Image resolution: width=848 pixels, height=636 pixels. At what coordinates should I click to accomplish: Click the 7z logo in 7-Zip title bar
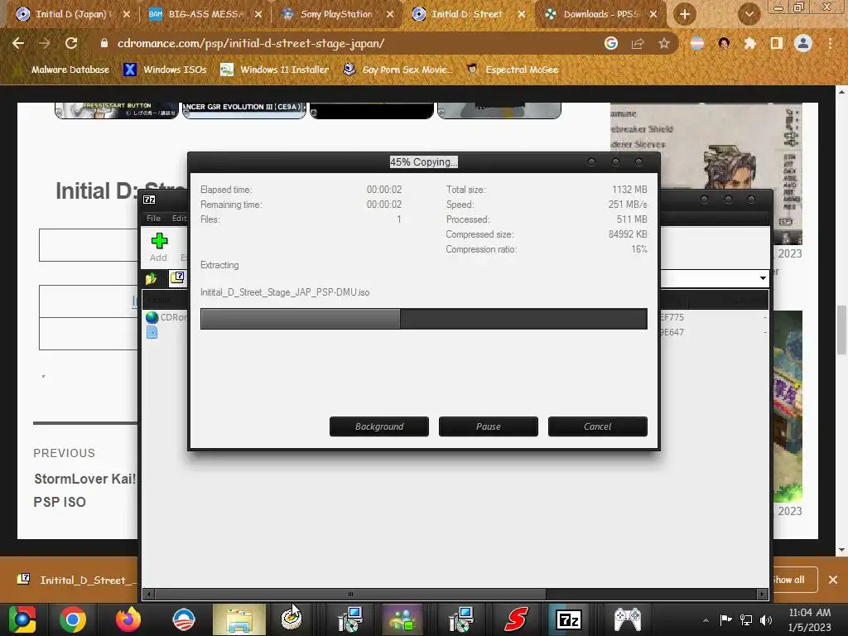coord(149,200)
